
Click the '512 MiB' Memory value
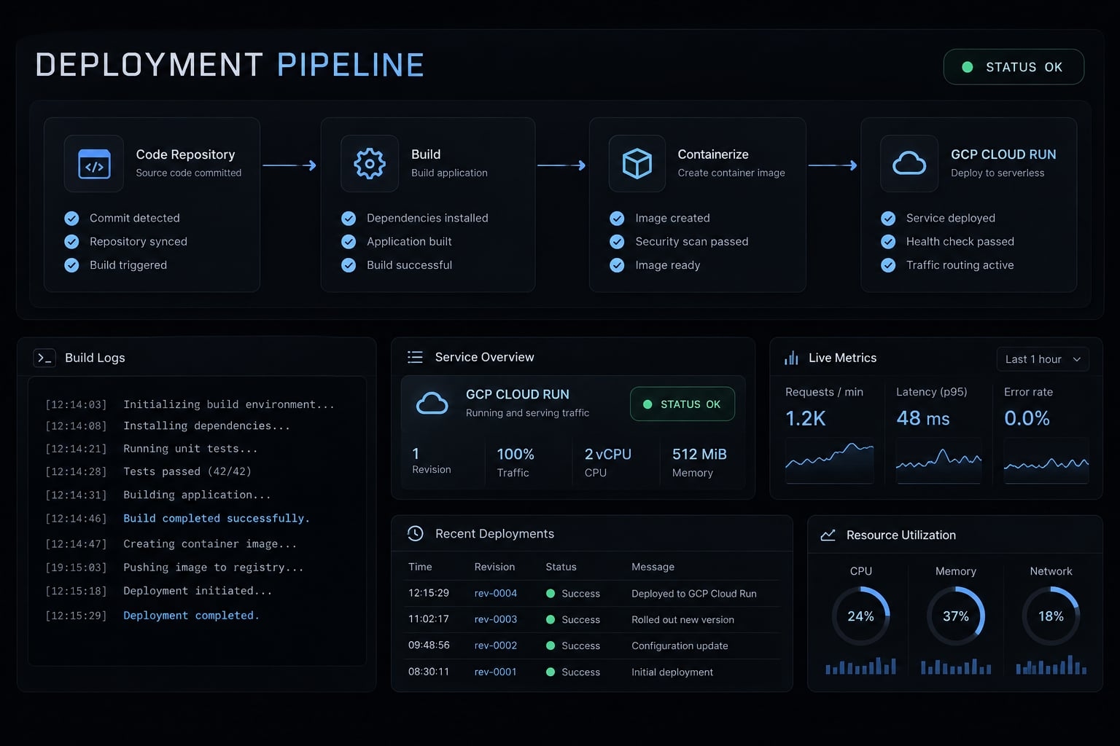pyautogui.click(x=699, y=454)
